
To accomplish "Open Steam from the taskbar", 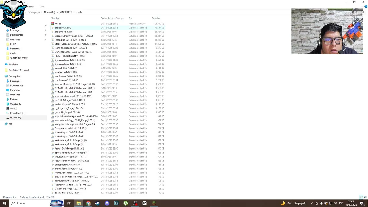I will point(97,203).
